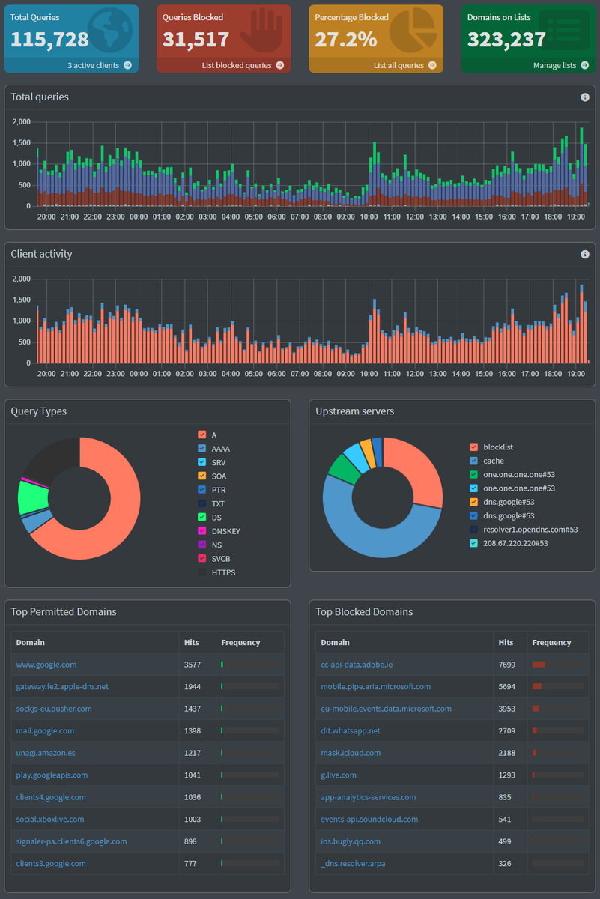Open the List all queries link

coord(404,65)
